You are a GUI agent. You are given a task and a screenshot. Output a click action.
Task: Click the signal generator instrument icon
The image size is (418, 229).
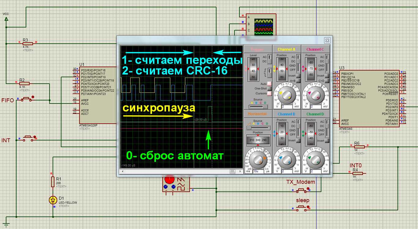176,184
